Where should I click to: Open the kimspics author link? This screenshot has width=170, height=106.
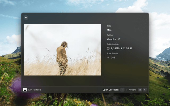pos(112,39)
